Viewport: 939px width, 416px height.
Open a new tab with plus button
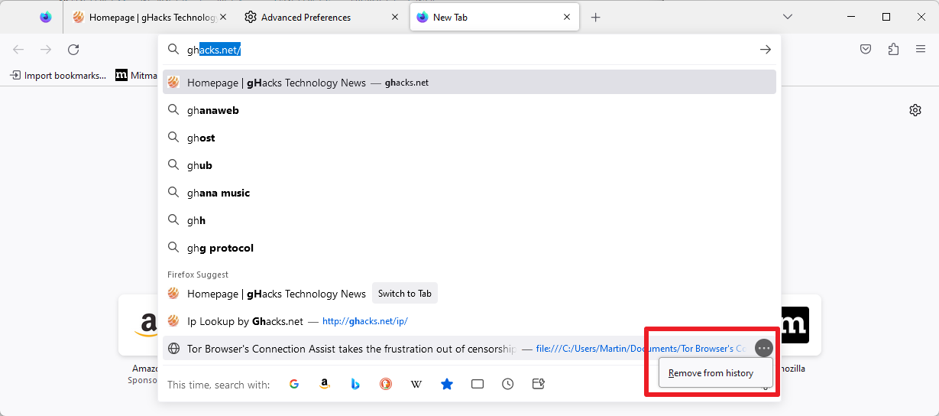[596, 17]
